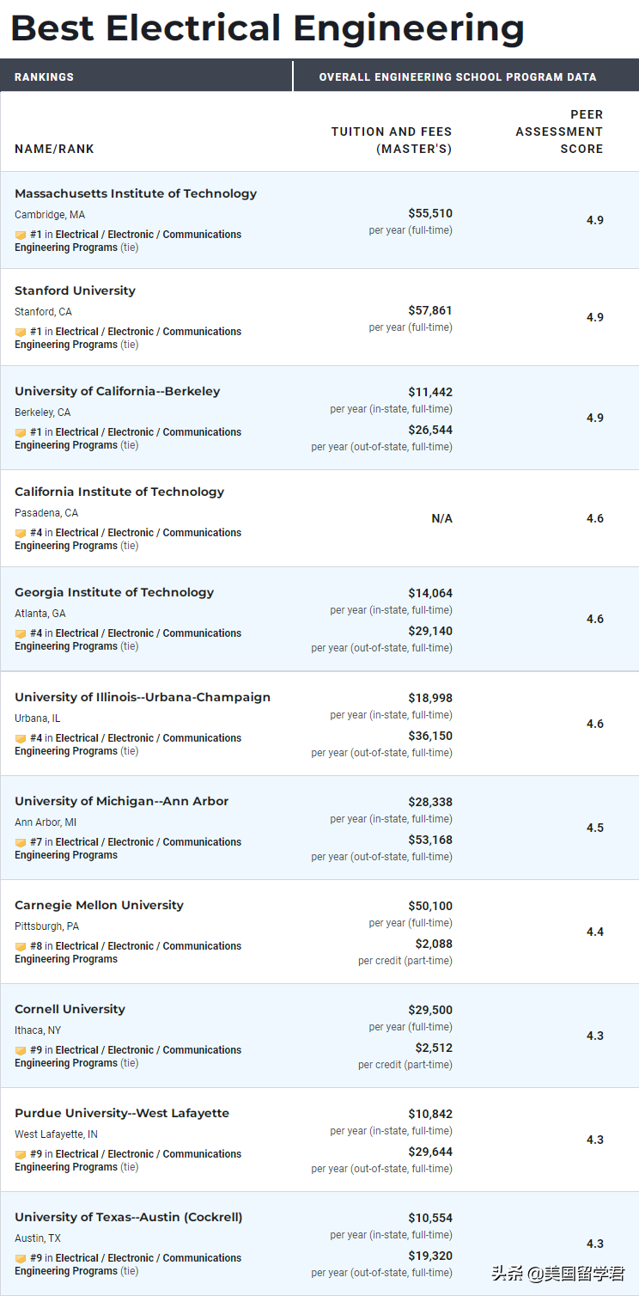Image resolution: width=639 pixels, height=1296 pixels.
Task: Click the badge icon beside MIT's #1 ranking
Action: point(21,235)
